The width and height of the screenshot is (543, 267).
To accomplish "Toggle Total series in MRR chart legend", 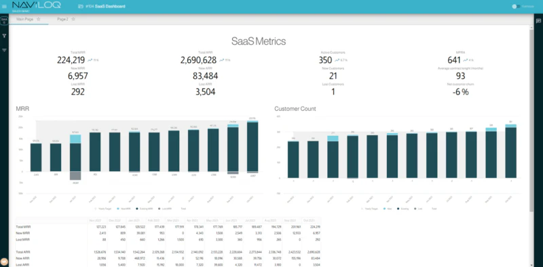I will (x=183, y=209).
